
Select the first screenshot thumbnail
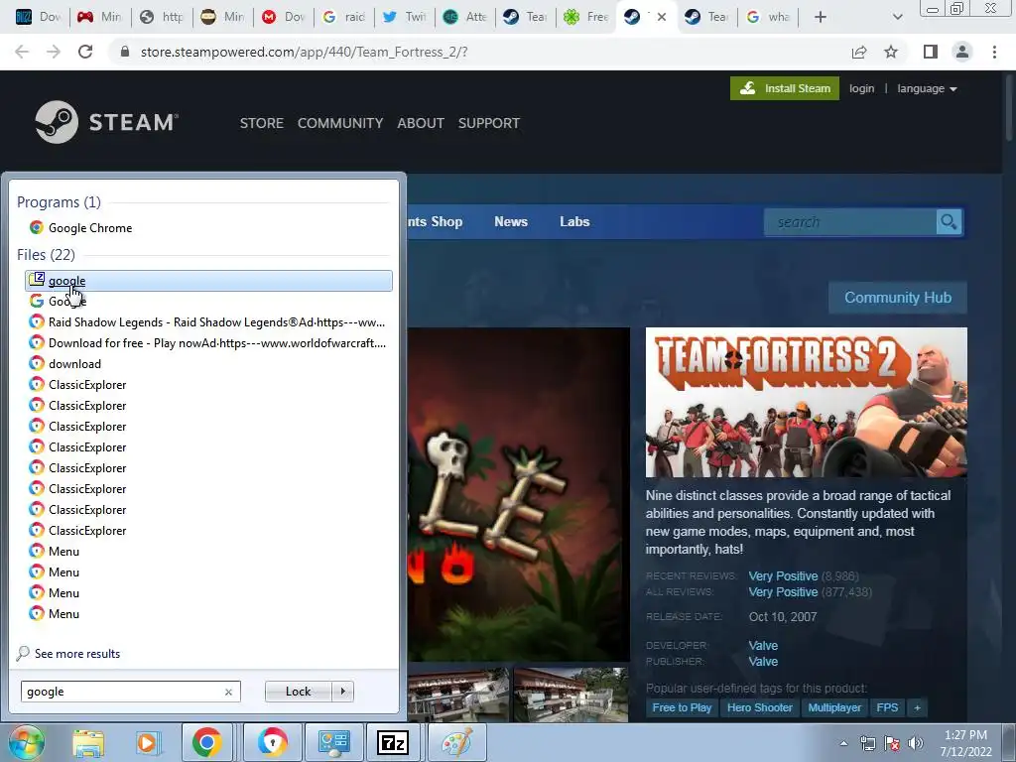[457, 695]
